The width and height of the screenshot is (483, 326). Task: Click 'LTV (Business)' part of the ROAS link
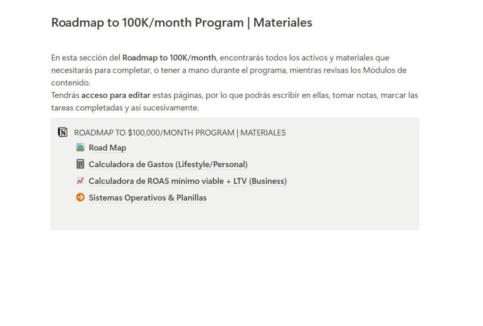click(260, 181)
